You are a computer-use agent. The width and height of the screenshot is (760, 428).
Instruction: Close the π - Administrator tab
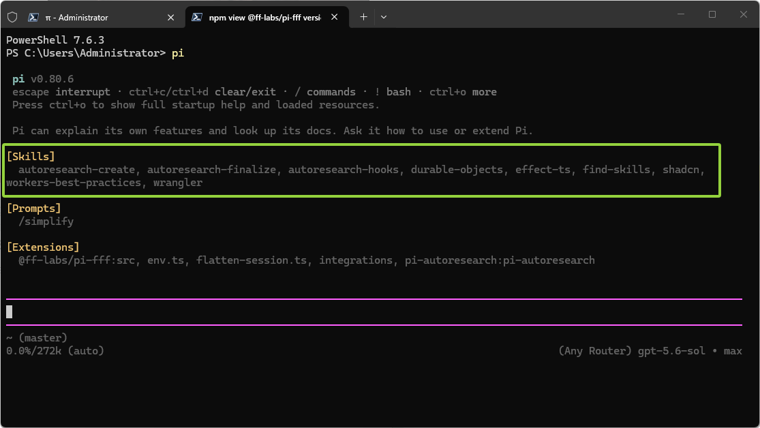[x=170, y=18]
